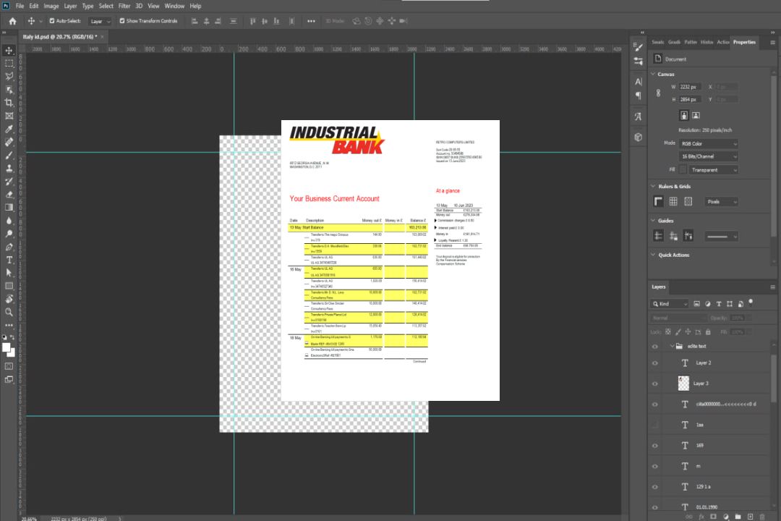
Task: Open the 16 Bits/Channel dropdown
Action: [708, 156]
